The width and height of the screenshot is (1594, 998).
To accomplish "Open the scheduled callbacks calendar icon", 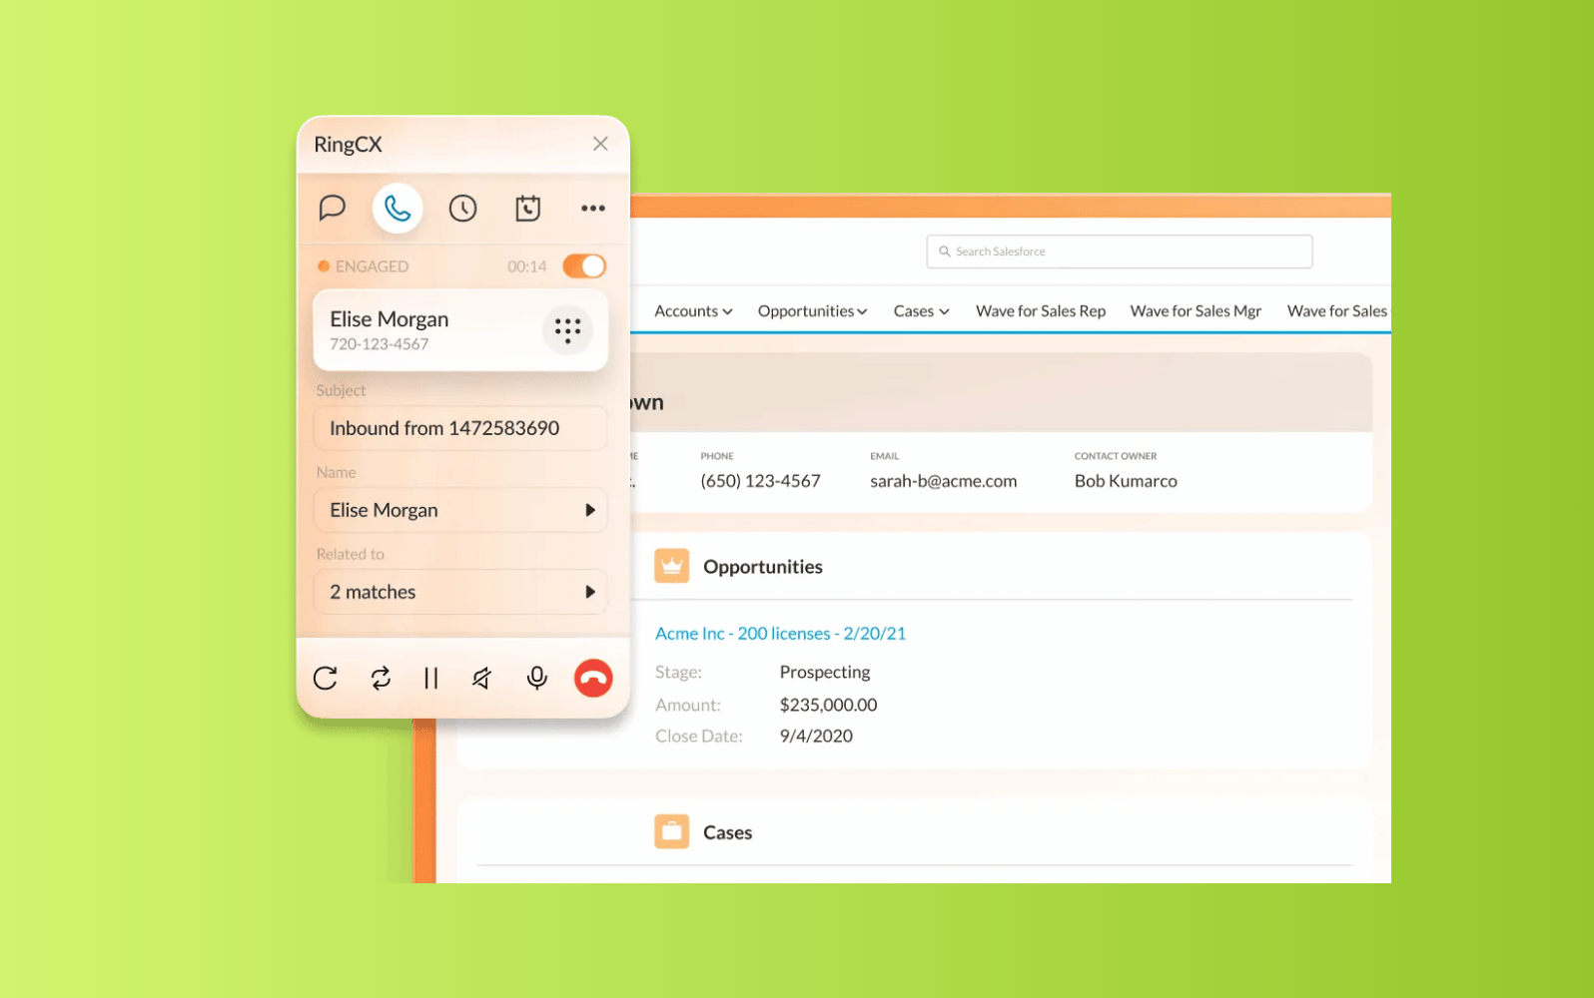I will [x=527, y=208].
